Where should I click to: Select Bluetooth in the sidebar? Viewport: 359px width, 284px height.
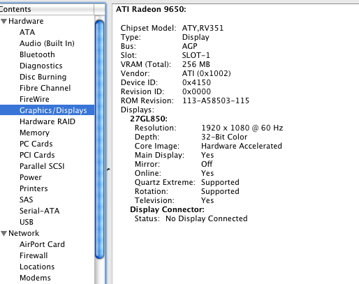(x=37, y=54)
